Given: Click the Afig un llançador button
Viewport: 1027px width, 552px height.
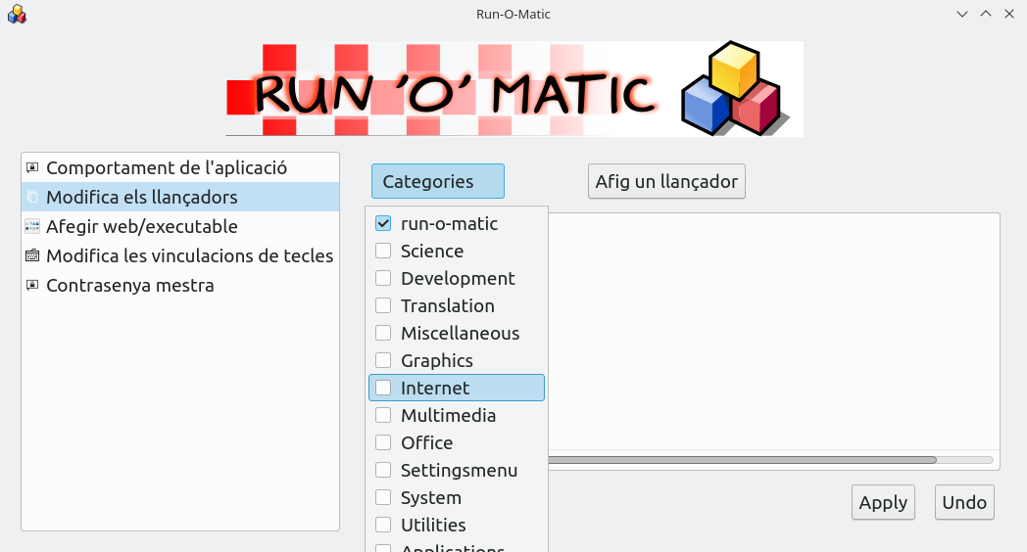Looking at the screenshot, I should point(666,181).
